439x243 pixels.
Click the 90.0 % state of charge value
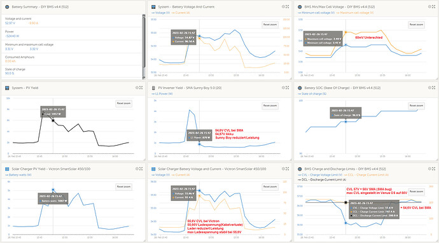[x=10, y=73]
